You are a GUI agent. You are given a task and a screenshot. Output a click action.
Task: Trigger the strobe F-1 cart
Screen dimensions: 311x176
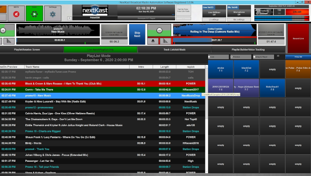tap(220, 69)
